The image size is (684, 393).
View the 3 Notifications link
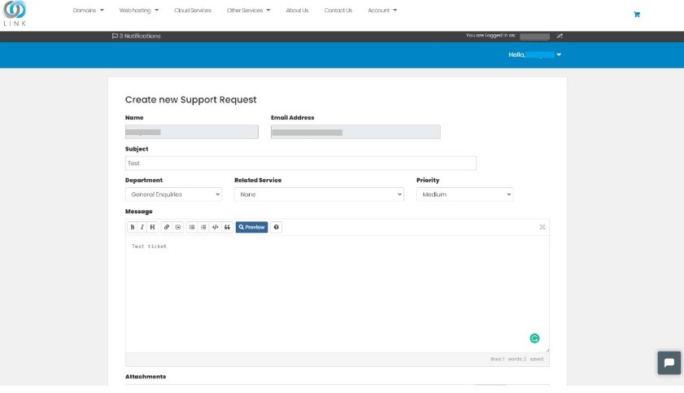pyautogui.click(x=136, y=36)
